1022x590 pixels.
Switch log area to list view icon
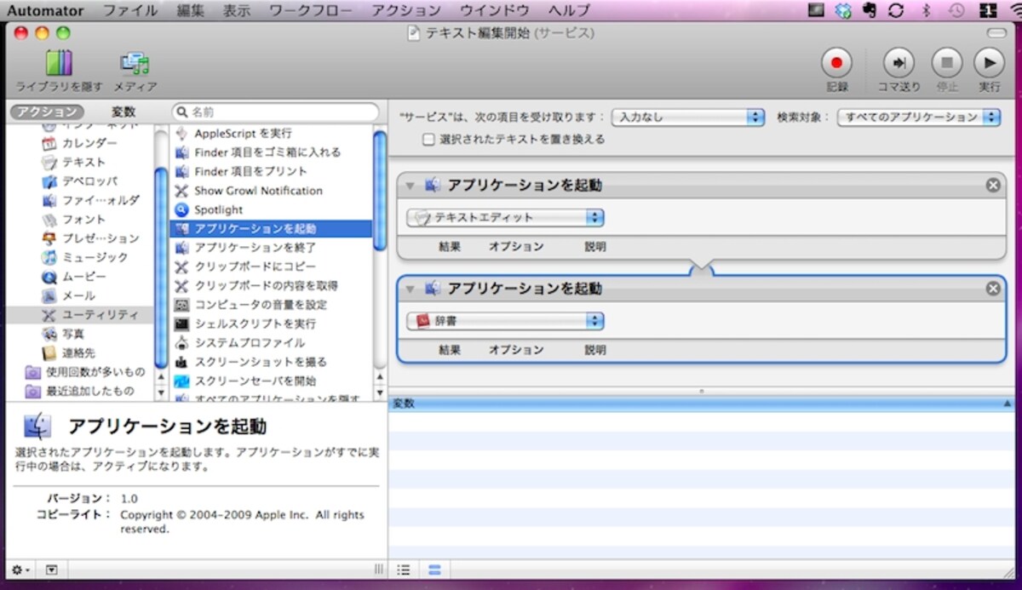[405, 570]
